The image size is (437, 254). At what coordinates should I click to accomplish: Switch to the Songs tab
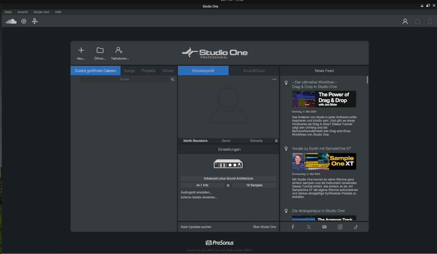(129, 71)
